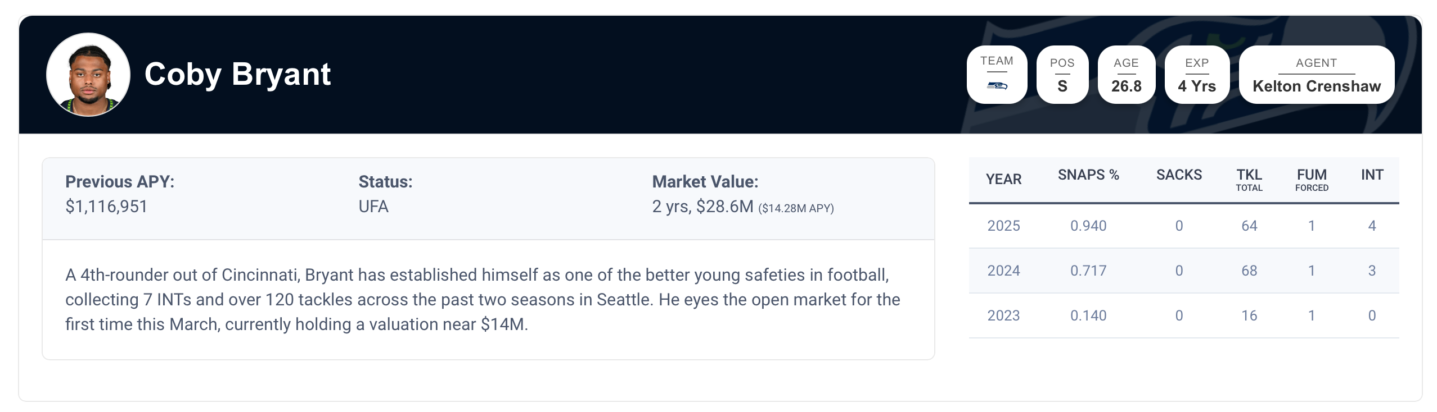Click the Market Value 2 yrs, $28.6M
This screenshot has height=412, width=1437.
tap(702, 207)
